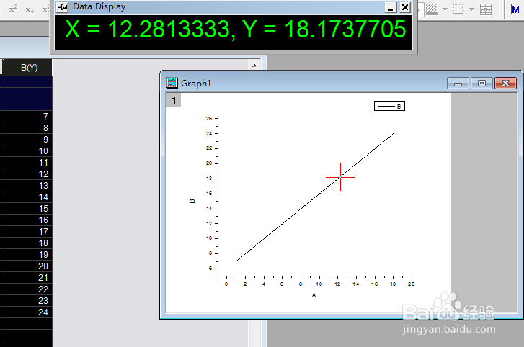
Task: Click the superscript x² toolbar icon
Action: pos(14,9)
